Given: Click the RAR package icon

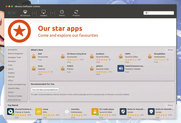Looking at the screenshot, I should pyautogui.click(x=34, y=56).
